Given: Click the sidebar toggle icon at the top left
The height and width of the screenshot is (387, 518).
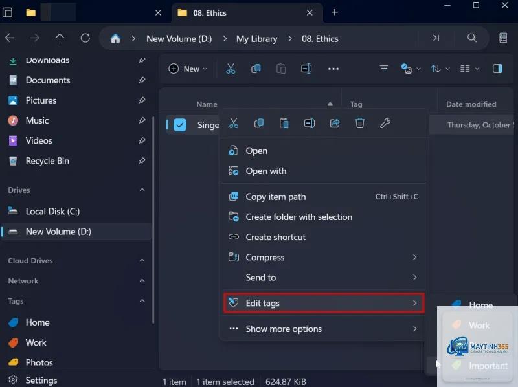Looking at the screenshot, I should pyautogui.click(x=7, y=12).
